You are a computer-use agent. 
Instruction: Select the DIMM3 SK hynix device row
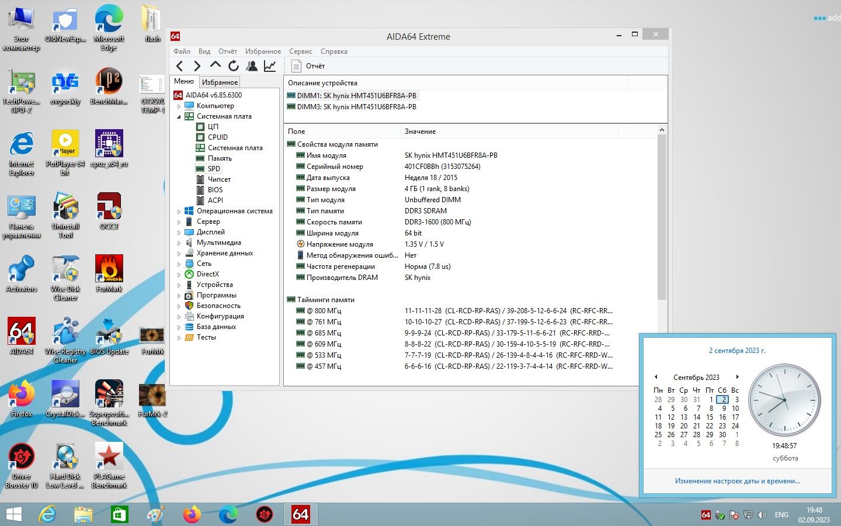pos(352,107)
